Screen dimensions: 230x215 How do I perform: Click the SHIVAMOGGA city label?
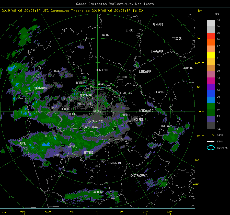click(x=96, y=192)
